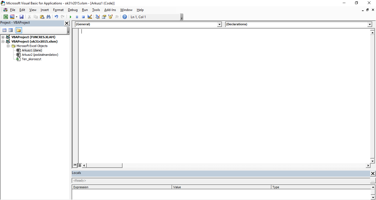Save the ok31r2015.xlsm workbook
The width and height of the screenshot is (376, 200).
(x=21, y=17)
